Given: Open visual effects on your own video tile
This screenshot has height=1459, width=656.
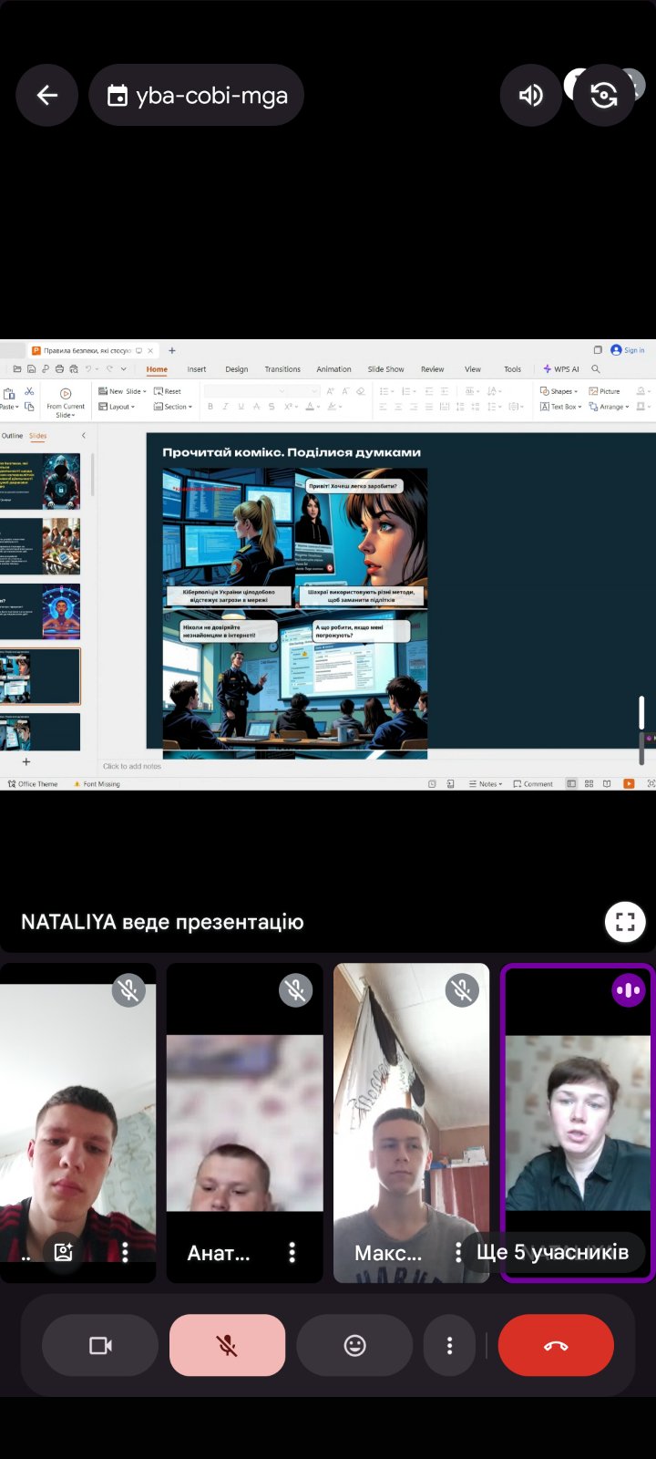Looking at the screenshot, I should click(63, 1252).
